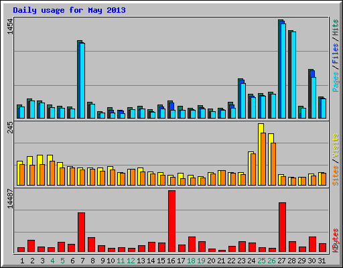Click day 27 on the x-axis

[x=281, y=261]
